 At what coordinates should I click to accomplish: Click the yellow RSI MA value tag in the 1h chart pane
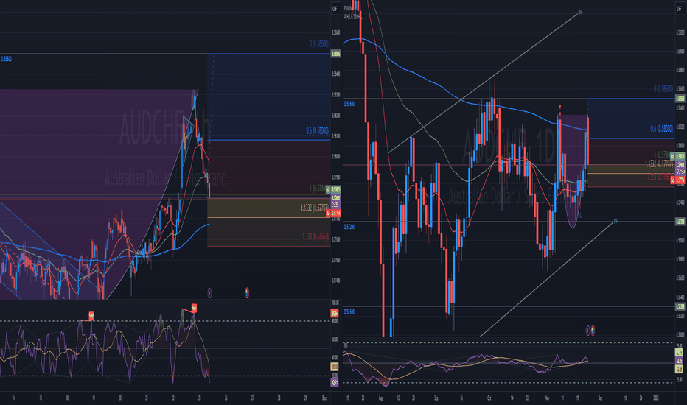click(x=335, y=367)
